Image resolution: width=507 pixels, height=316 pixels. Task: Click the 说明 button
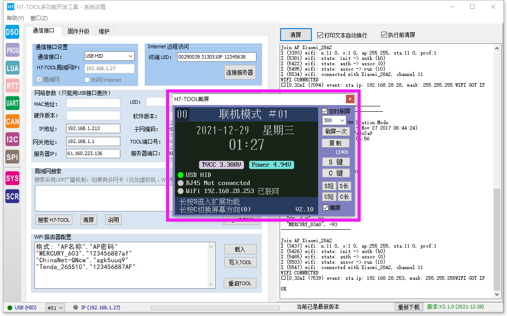(x=114, y=220)
